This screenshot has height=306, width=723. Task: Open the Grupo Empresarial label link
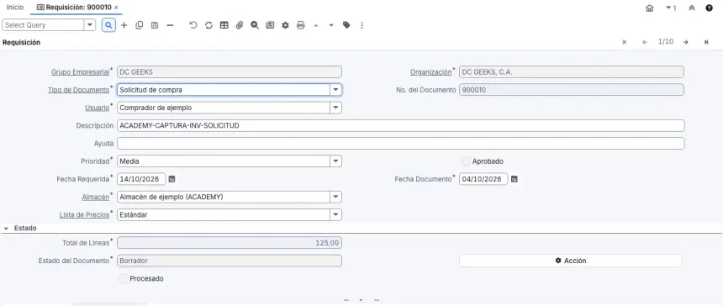point(80,72)
